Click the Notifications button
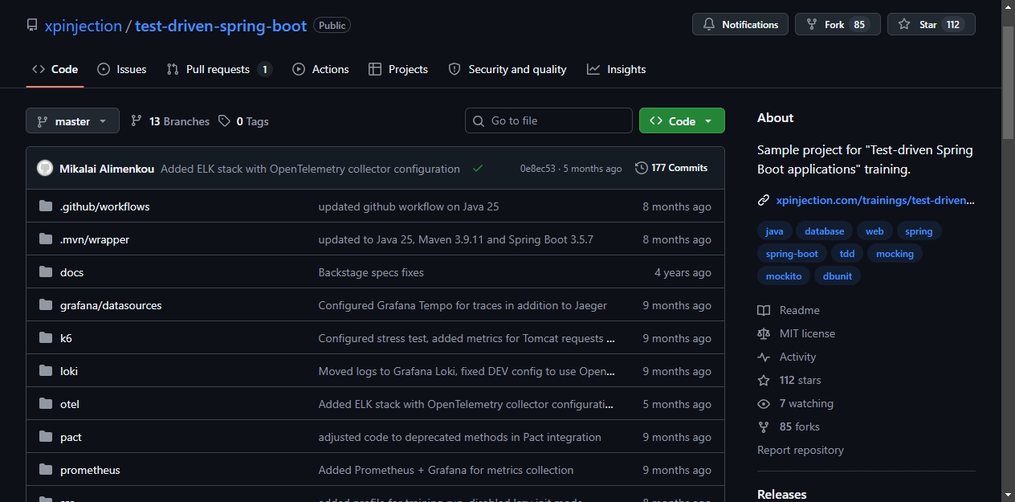The height and width of the screenshot is (502, 1015). click(740, 25)
